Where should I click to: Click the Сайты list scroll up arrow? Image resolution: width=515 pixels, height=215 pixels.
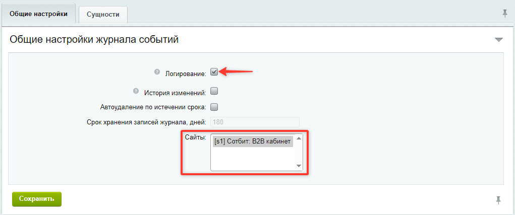299,138
